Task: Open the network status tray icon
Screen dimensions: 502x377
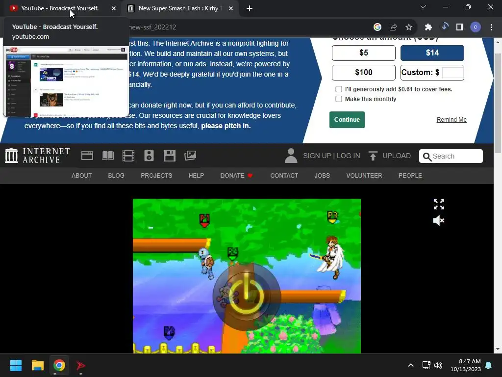Action: [x=426, y=365]
